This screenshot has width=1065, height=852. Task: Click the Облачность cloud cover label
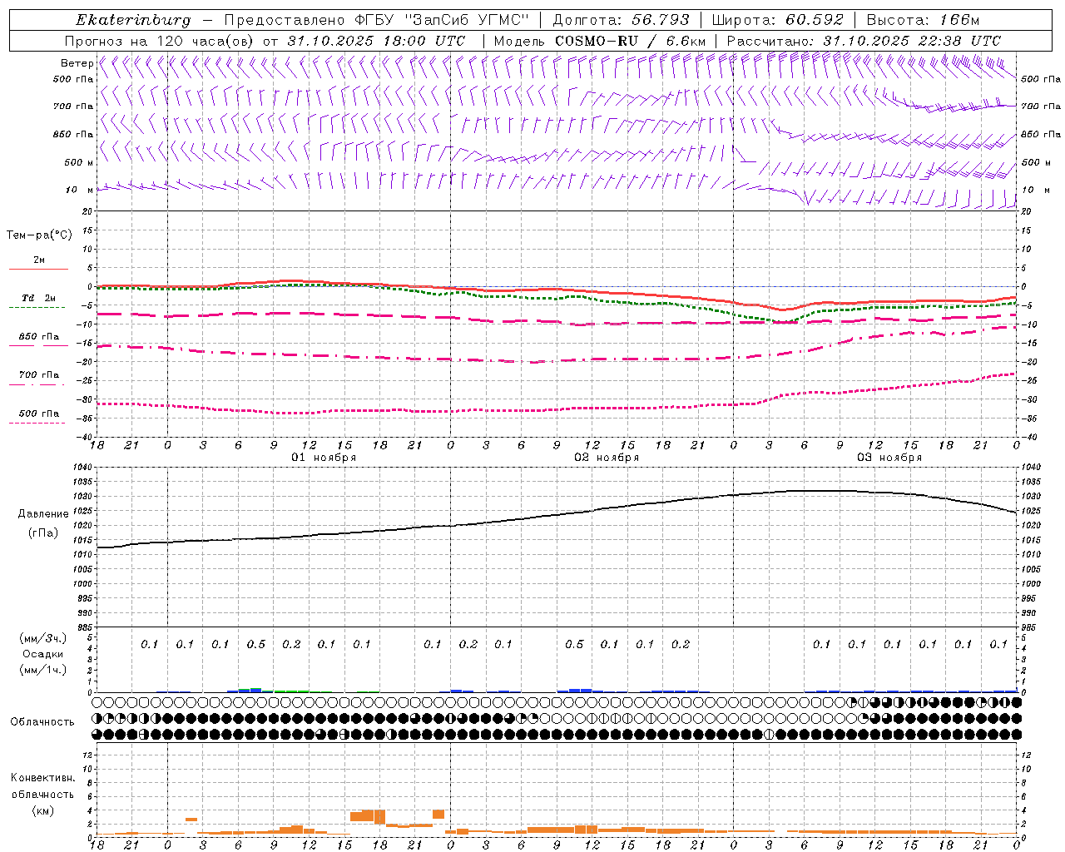point(42,722)
